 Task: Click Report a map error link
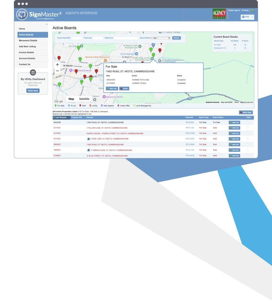[x=247, y=102]
